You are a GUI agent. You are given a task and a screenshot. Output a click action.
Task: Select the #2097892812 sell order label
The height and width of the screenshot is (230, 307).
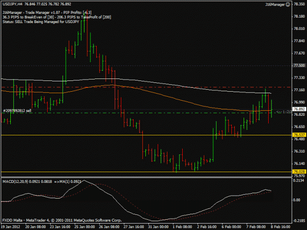pos(17,111)
